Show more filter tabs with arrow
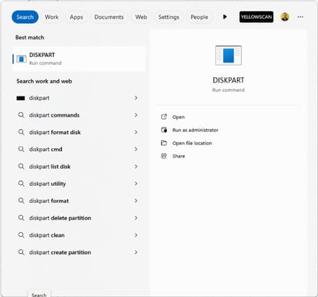Viewport: 318px width, 297px height. tap(225, 17)
